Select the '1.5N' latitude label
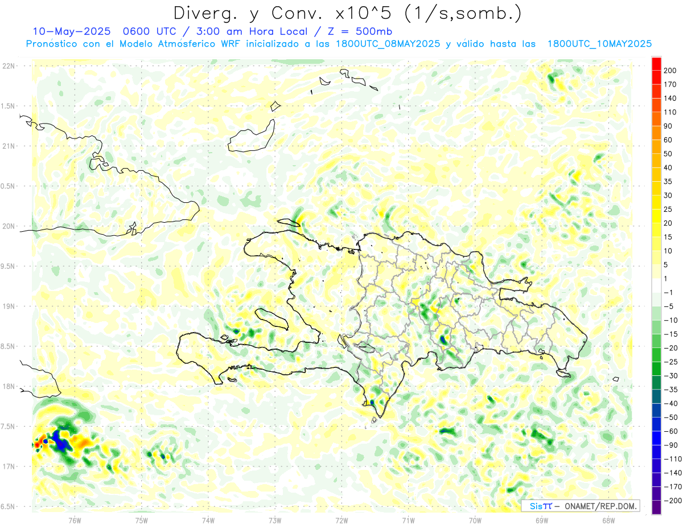 coord(7,106)
